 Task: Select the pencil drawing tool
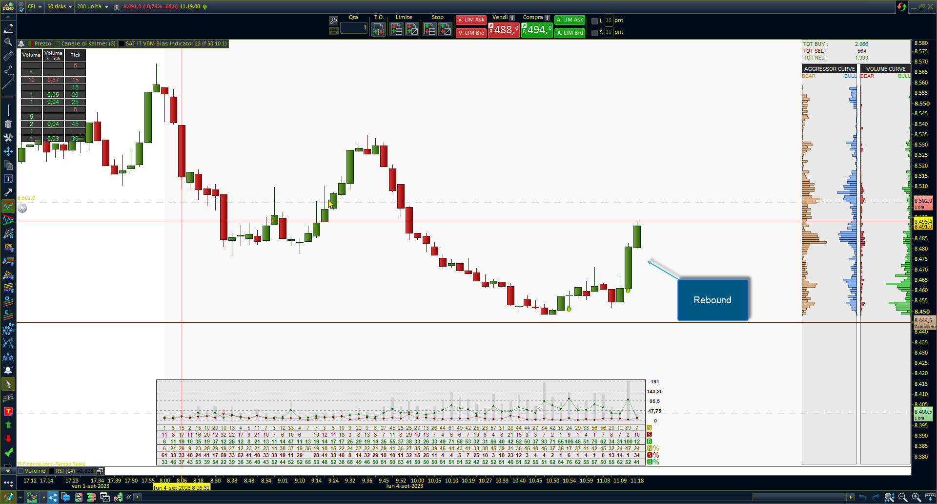pos(8,28)
